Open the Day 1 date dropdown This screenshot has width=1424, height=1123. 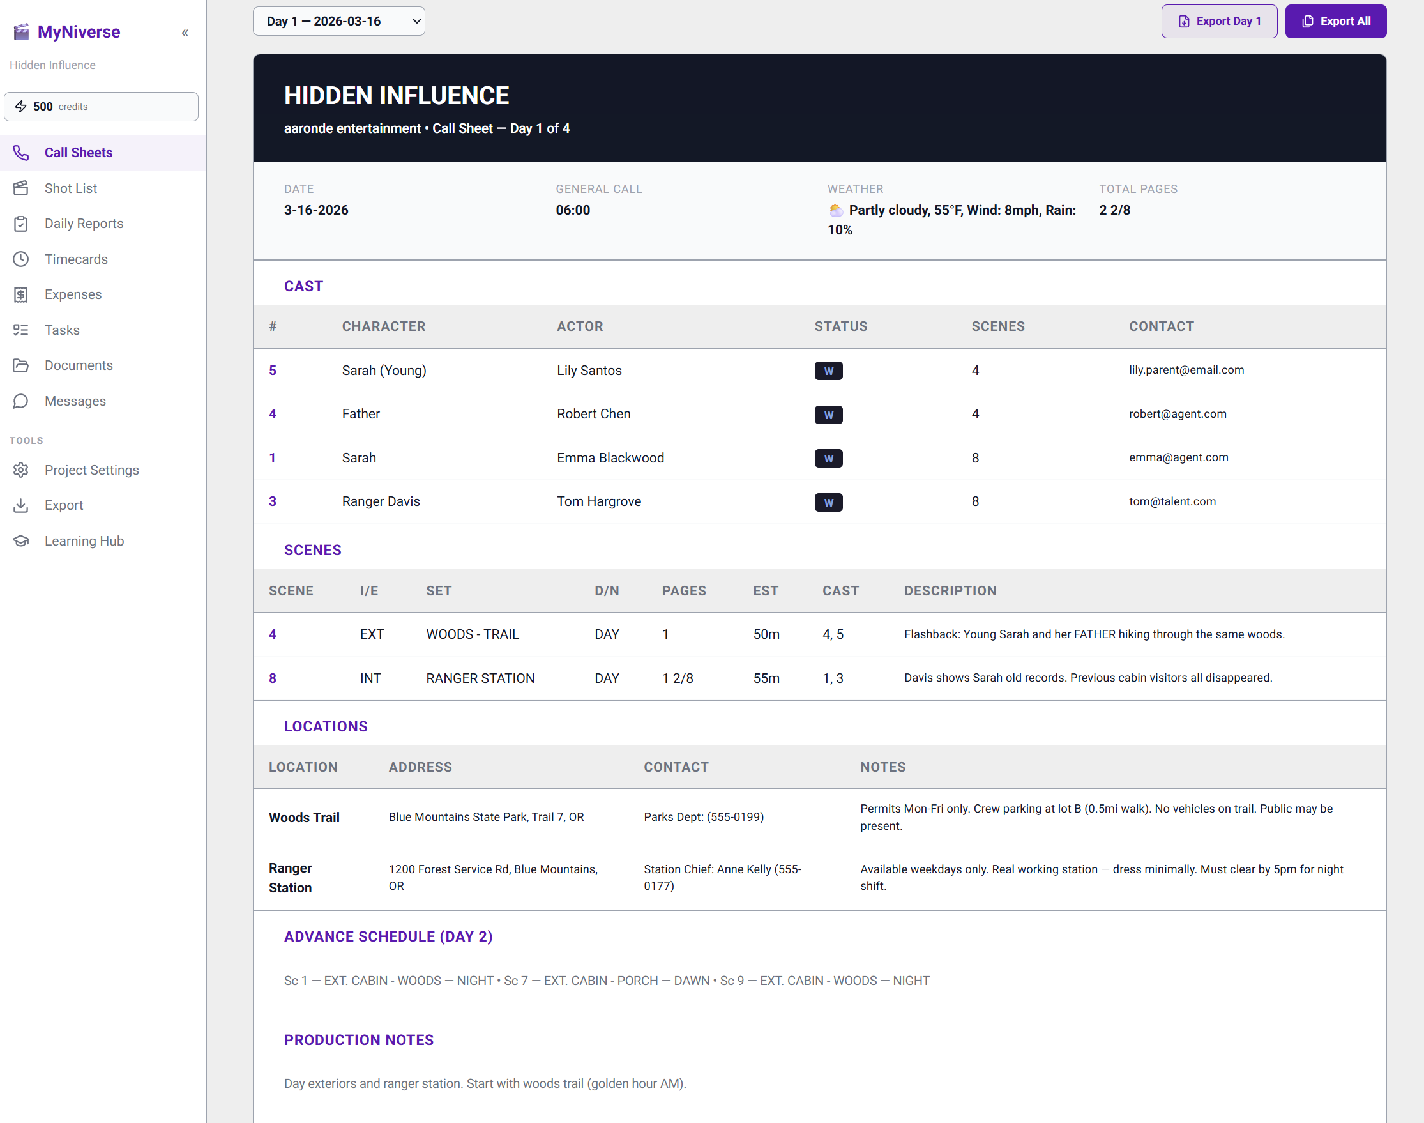(x=338, y=21)
